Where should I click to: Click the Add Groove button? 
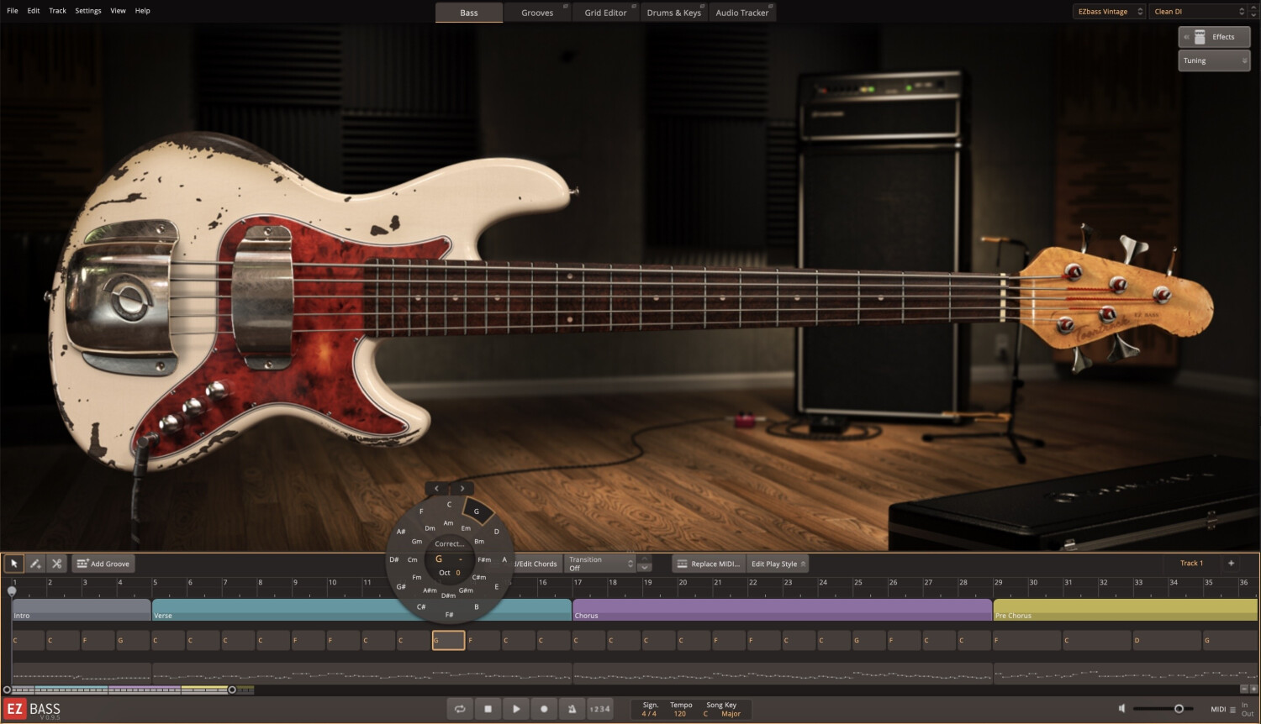click(x=103, y=564)
